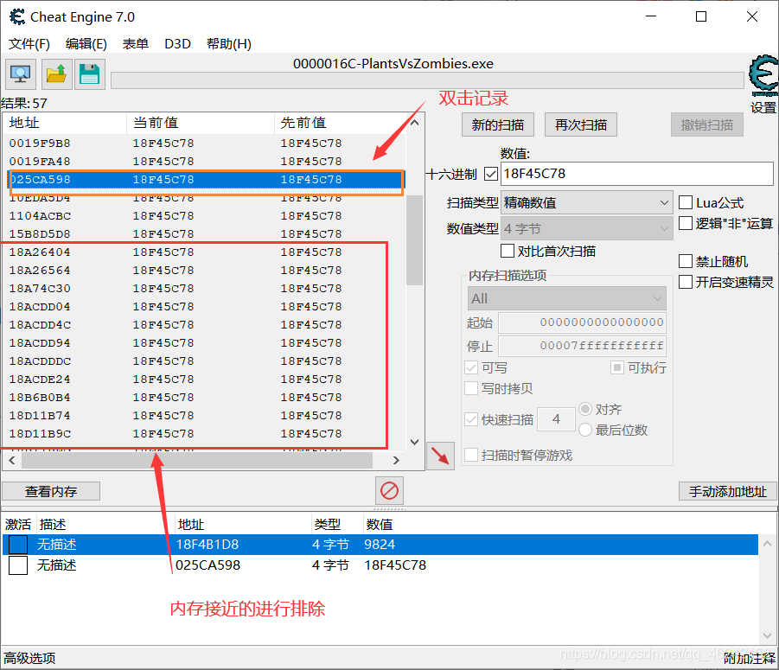
Task: Click the 地址 column header in results
Action: coord(65,123)
